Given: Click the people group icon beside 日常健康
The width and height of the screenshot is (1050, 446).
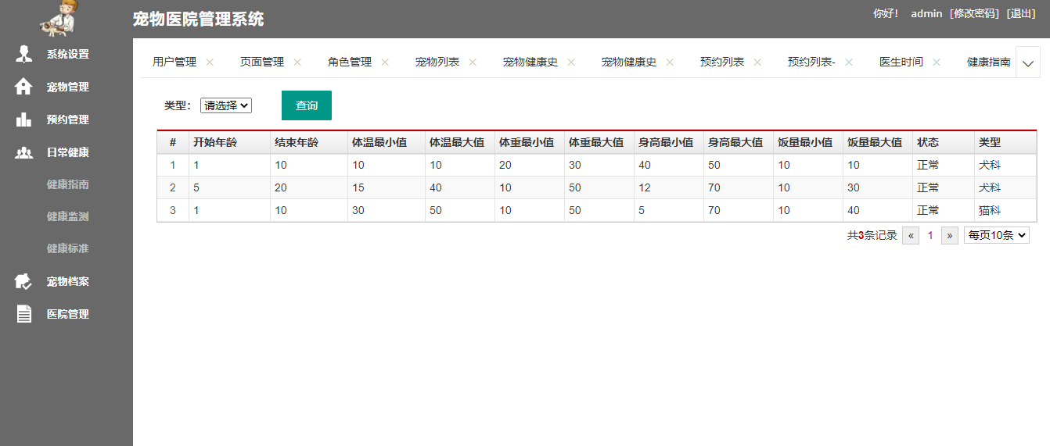Looking at the screenshot, I should tap(24, 152).
